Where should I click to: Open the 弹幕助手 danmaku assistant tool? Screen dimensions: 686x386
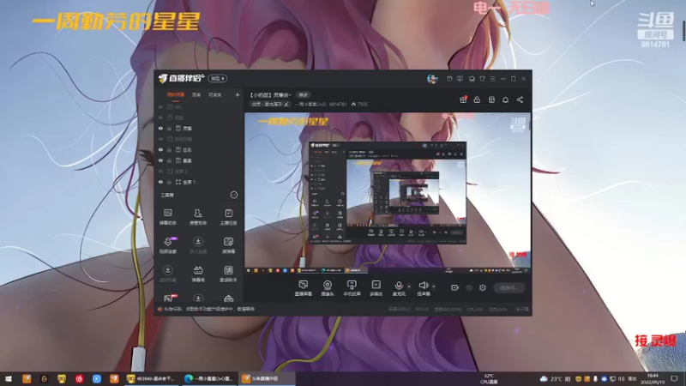[x=167, y=217]
